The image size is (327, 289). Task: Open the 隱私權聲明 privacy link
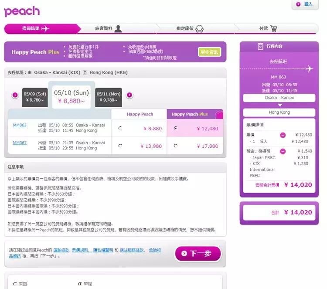[103, 250]
